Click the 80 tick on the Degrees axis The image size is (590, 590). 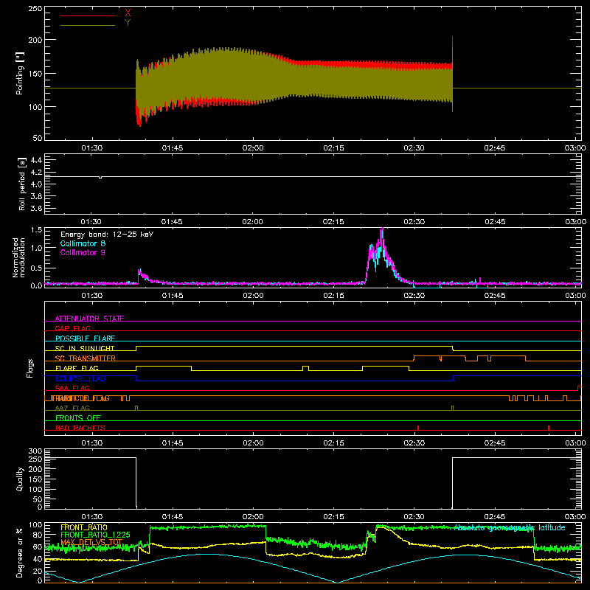click(x=38, y=535)
